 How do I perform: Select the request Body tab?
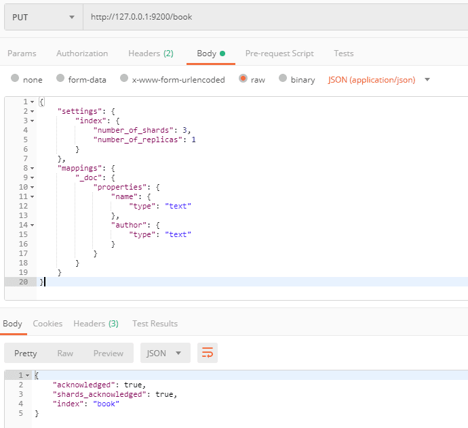(211, 53)
